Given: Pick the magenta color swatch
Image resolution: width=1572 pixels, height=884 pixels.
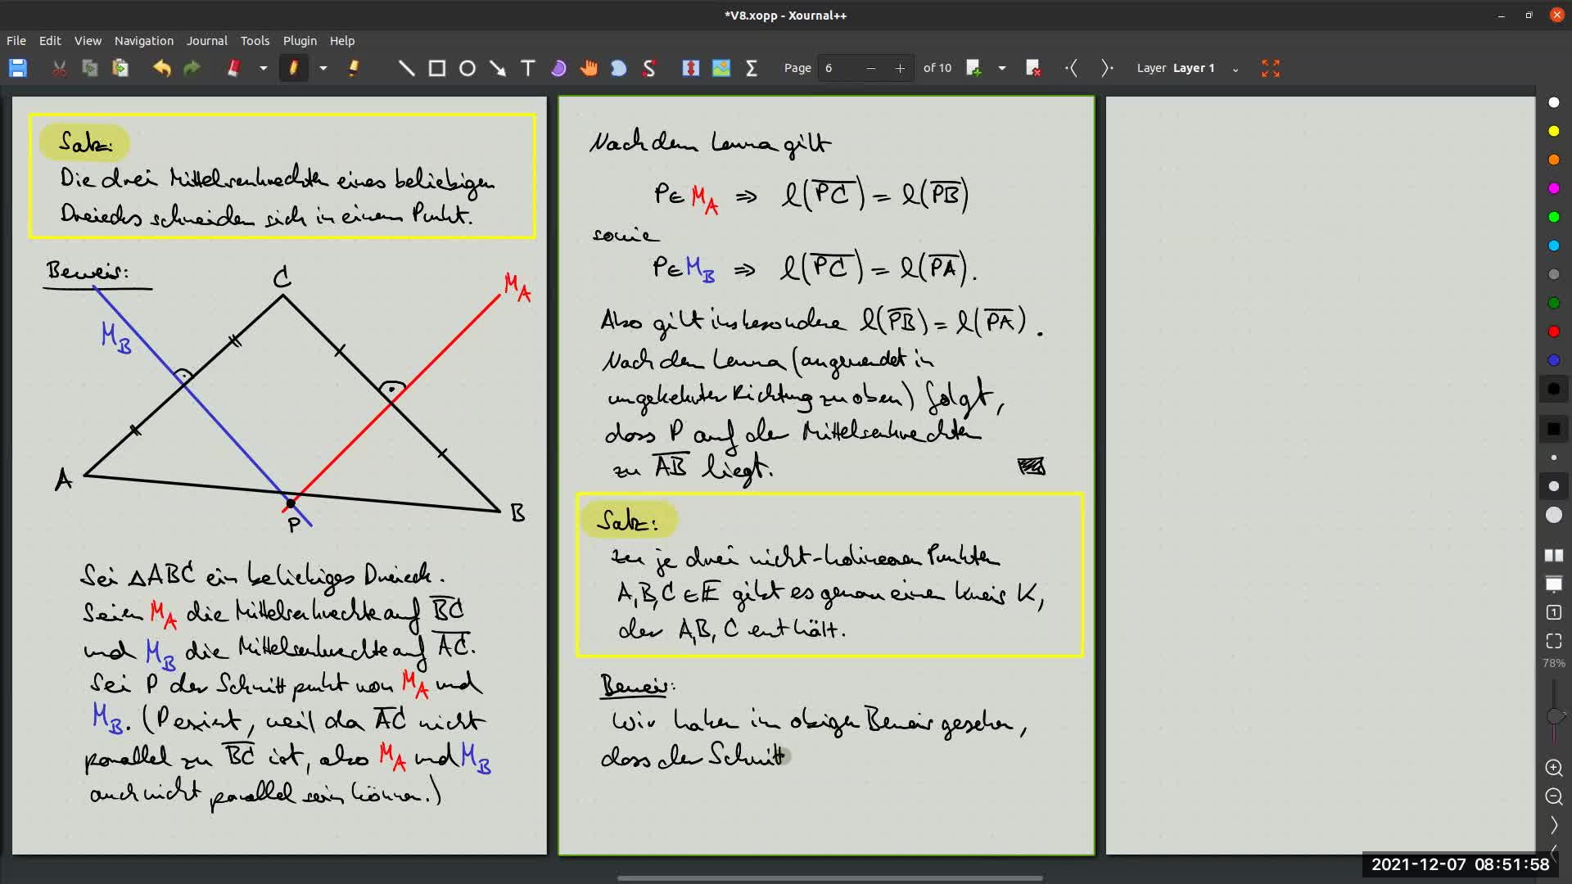Looking at the screenshot, I should 1554,188.
